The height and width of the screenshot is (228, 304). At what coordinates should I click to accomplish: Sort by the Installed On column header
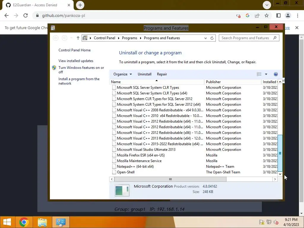(270, 82)
